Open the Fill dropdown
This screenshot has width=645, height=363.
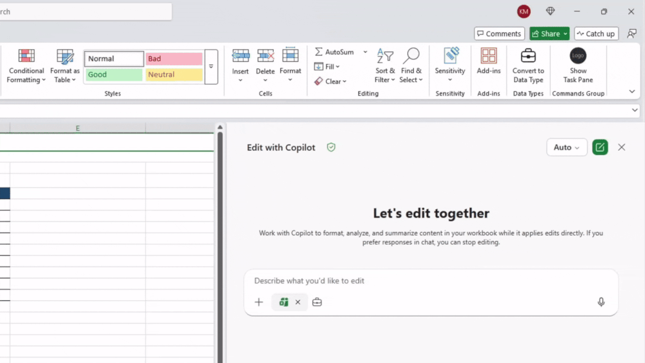point(327,67)
